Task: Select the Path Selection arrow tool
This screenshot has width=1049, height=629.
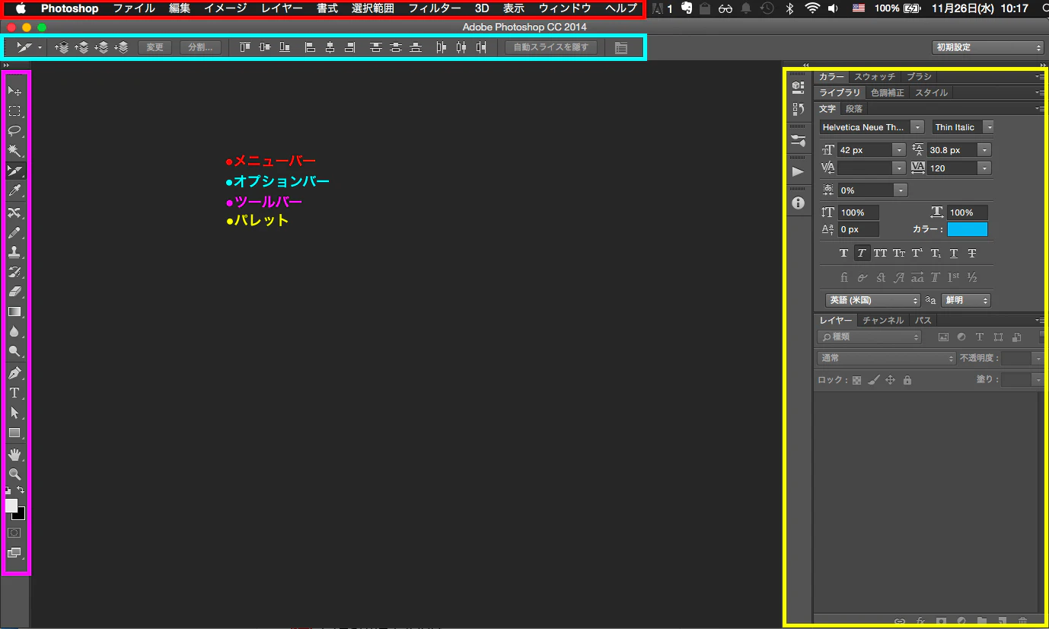Action: (x=14, y=413)
